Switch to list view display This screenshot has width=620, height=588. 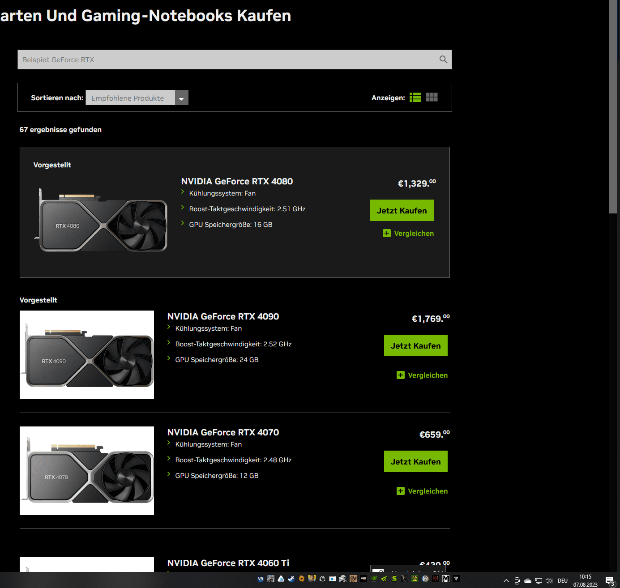(x=415, y=98)
